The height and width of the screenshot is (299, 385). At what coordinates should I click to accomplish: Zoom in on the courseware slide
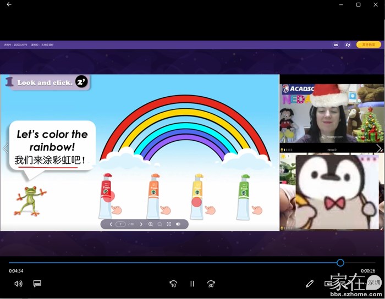pos(151,224)
